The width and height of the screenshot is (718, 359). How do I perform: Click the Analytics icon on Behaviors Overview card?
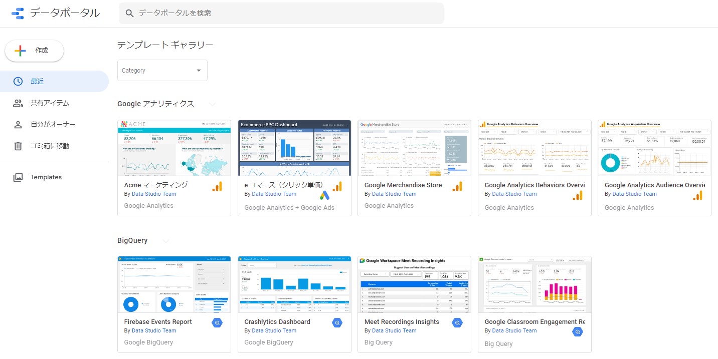578,195
